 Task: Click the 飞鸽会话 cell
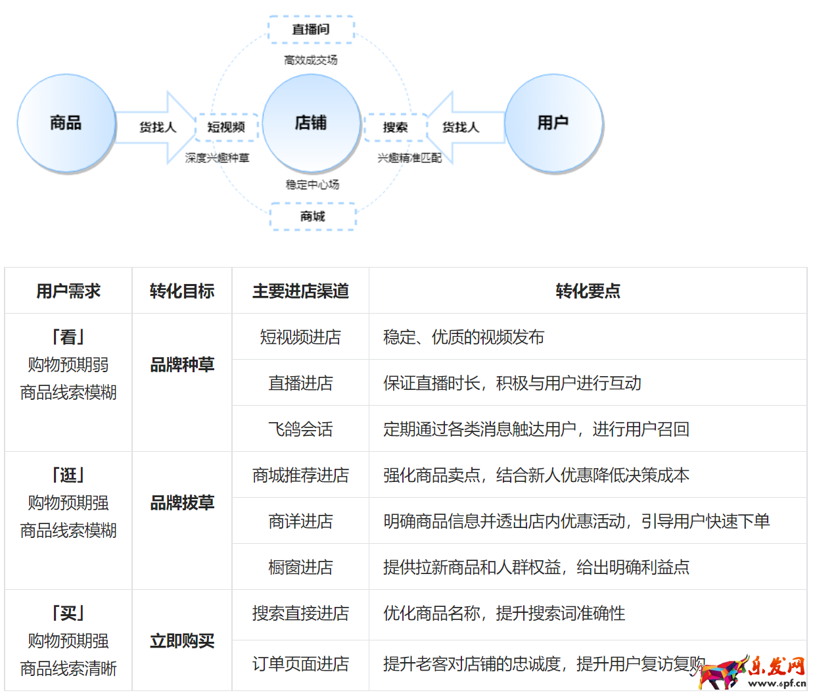coord(300,429)
